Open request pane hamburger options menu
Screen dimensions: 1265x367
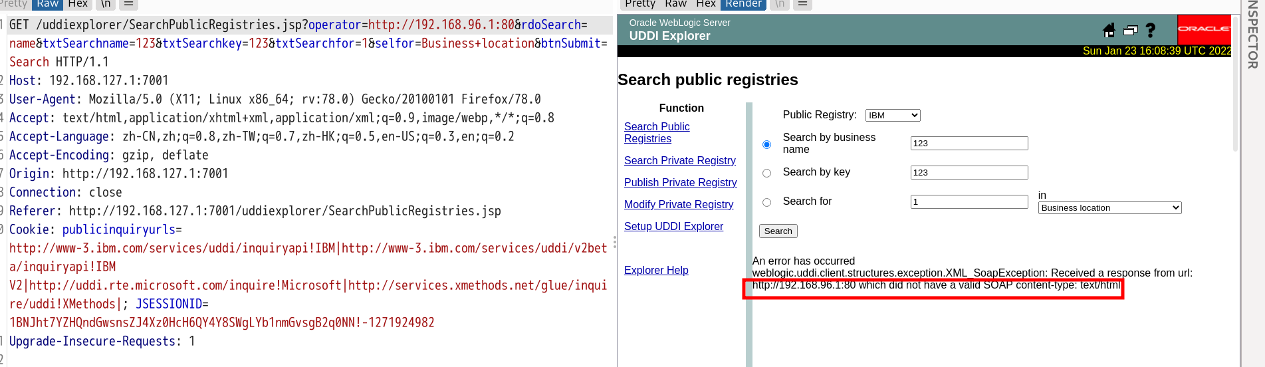129,4
